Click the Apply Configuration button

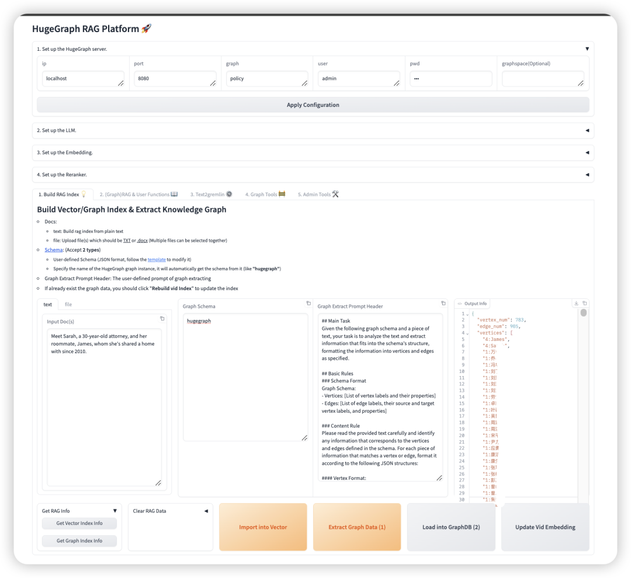pos(313,105)
